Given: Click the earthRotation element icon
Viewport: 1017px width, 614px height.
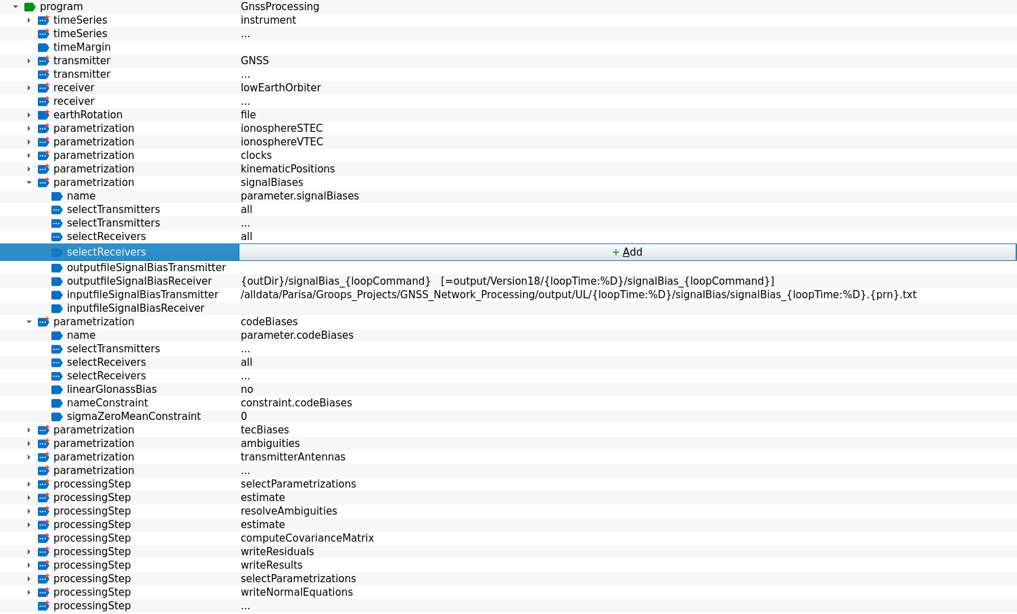Looking at the screenshot, I should 43,114.
